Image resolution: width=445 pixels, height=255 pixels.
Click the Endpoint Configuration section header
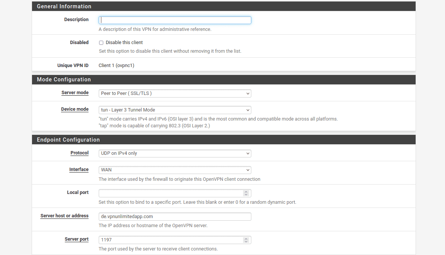click(68, 140)
